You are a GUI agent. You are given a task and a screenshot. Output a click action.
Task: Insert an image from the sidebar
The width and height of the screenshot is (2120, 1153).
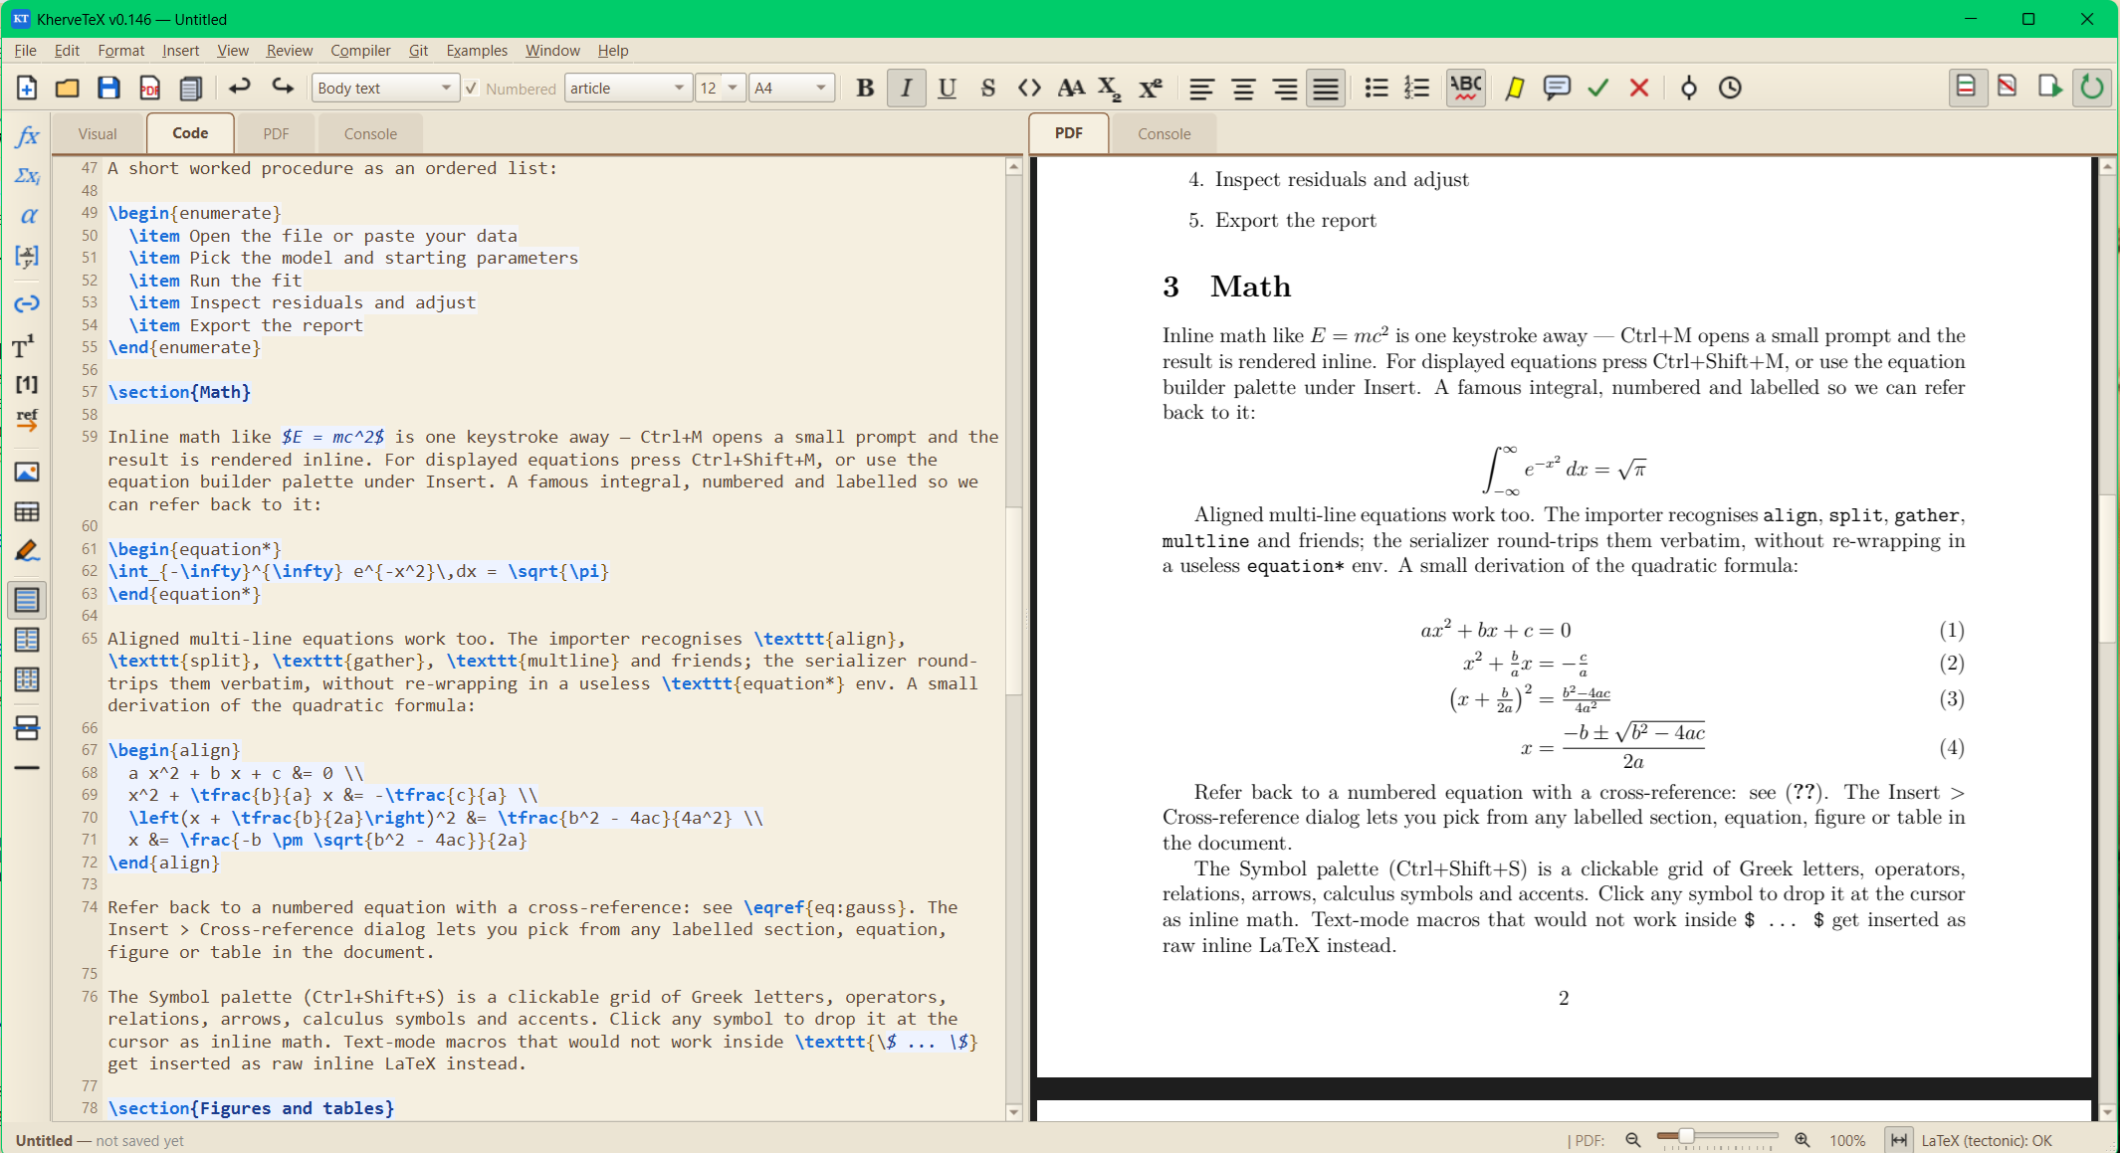click(27, 473)
